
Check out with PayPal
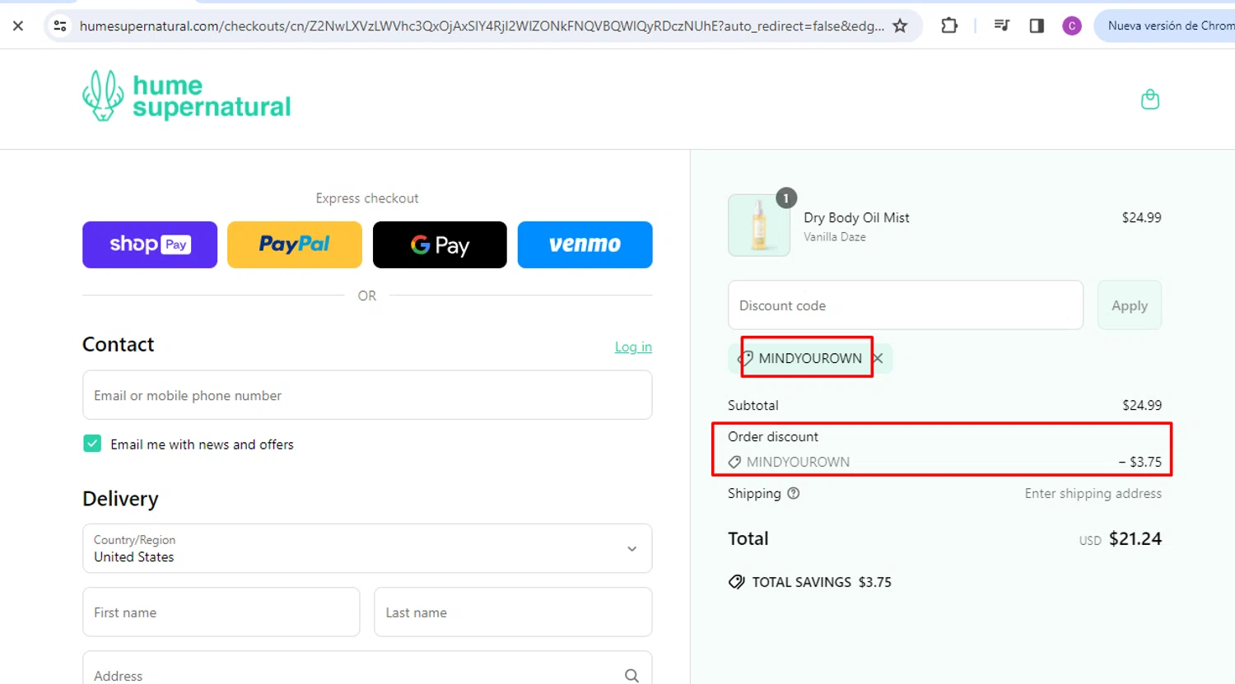(295, 244)
